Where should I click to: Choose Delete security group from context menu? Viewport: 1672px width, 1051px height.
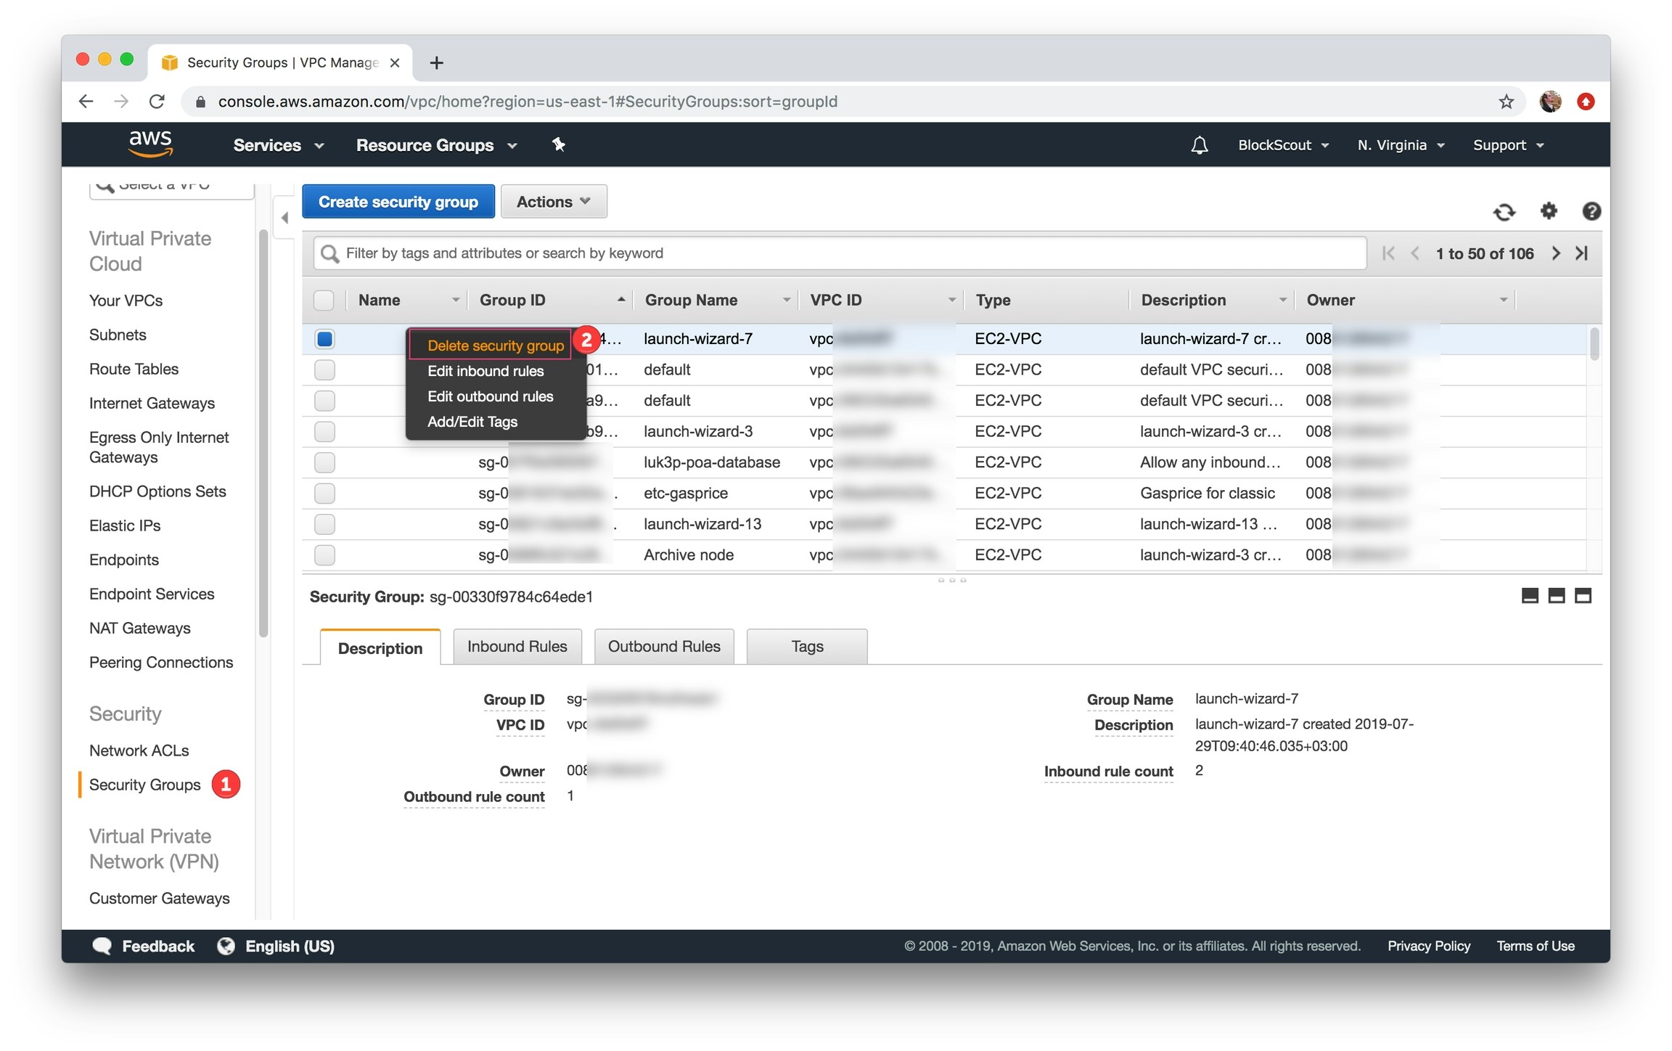495,345
